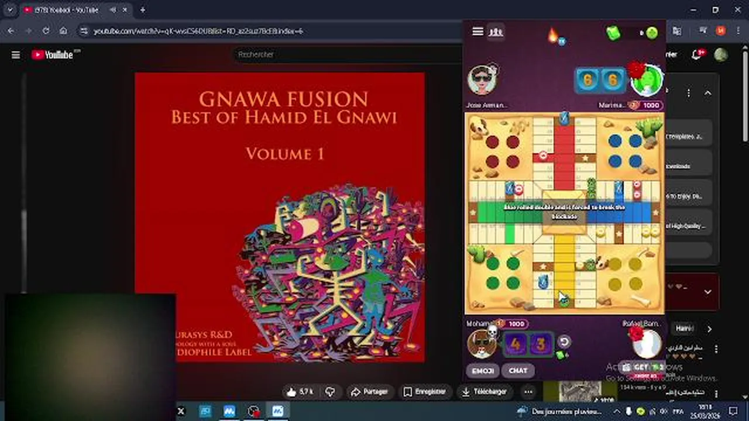Go to YouTube home via logo
The height and width of the screenshot is (421, 749).
click(53, 55)
